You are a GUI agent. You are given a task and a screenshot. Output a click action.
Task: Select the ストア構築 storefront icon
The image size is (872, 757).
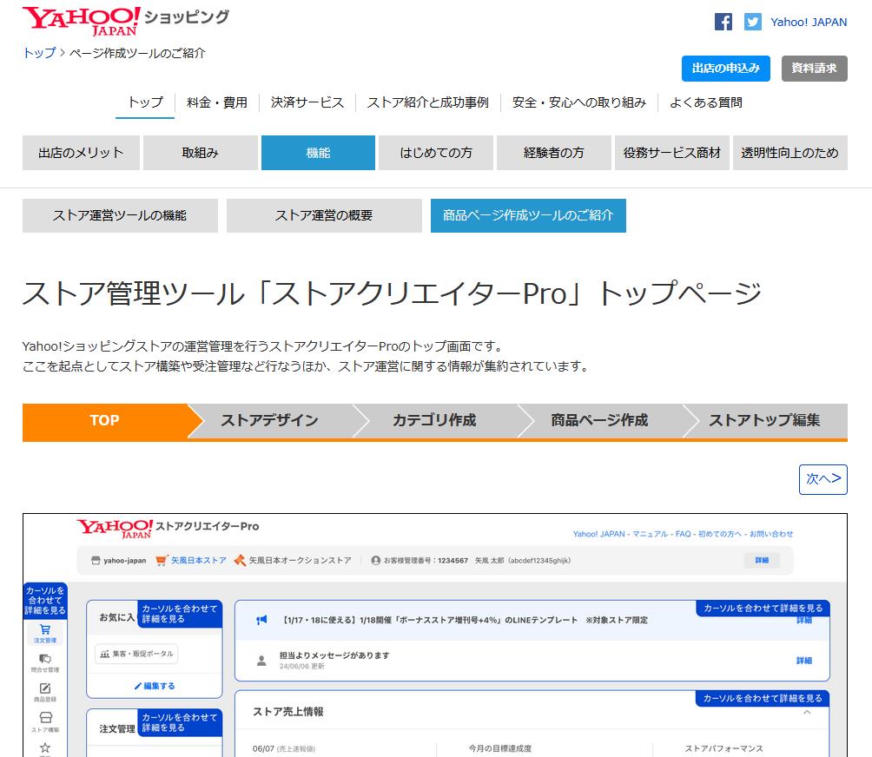tap(46, 716)
